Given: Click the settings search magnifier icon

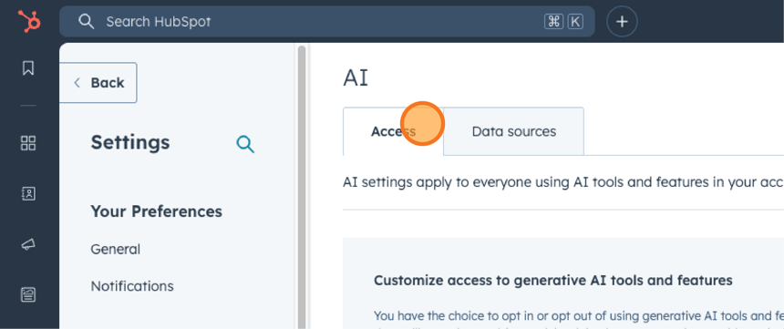Looking at the screenshot, I should [245, 144].
